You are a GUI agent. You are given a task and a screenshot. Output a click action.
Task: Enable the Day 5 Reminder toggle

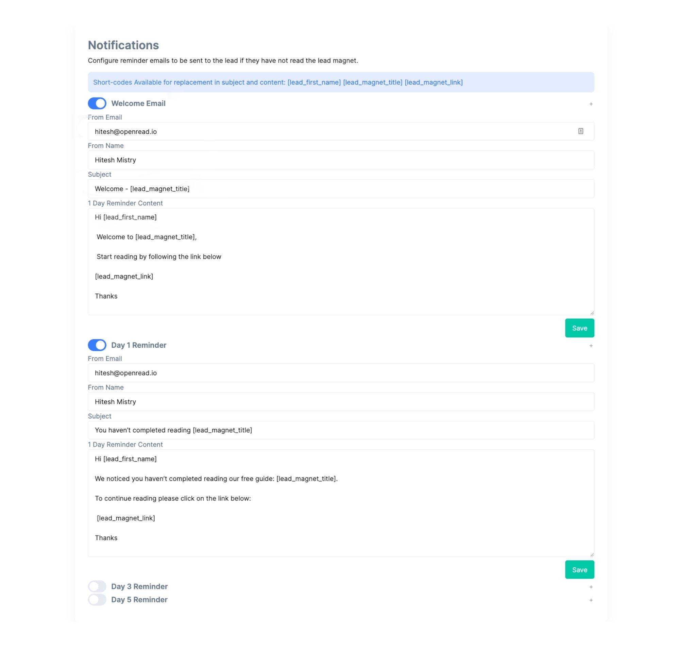[97, 599]
